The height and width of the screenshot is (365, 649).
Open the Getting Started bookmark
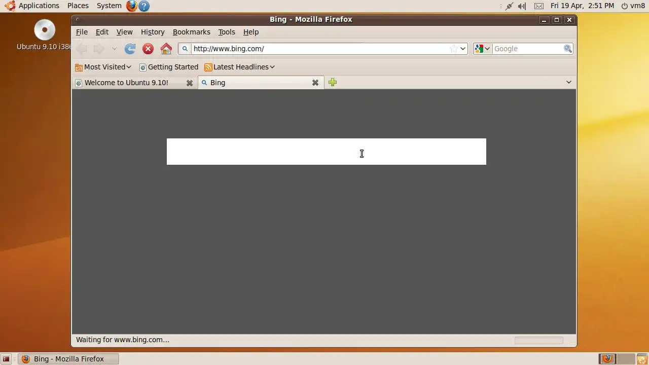[169, 67]
